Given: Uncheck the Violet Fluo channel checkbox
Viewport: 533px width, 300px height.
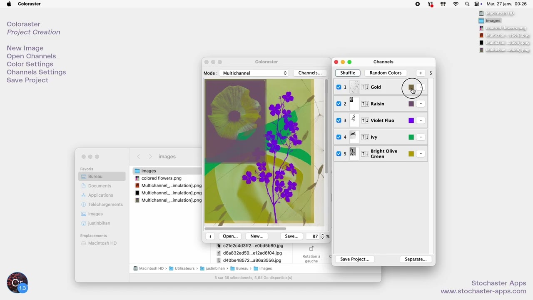Looking at the screenshot, I should (x=339, y=120).
